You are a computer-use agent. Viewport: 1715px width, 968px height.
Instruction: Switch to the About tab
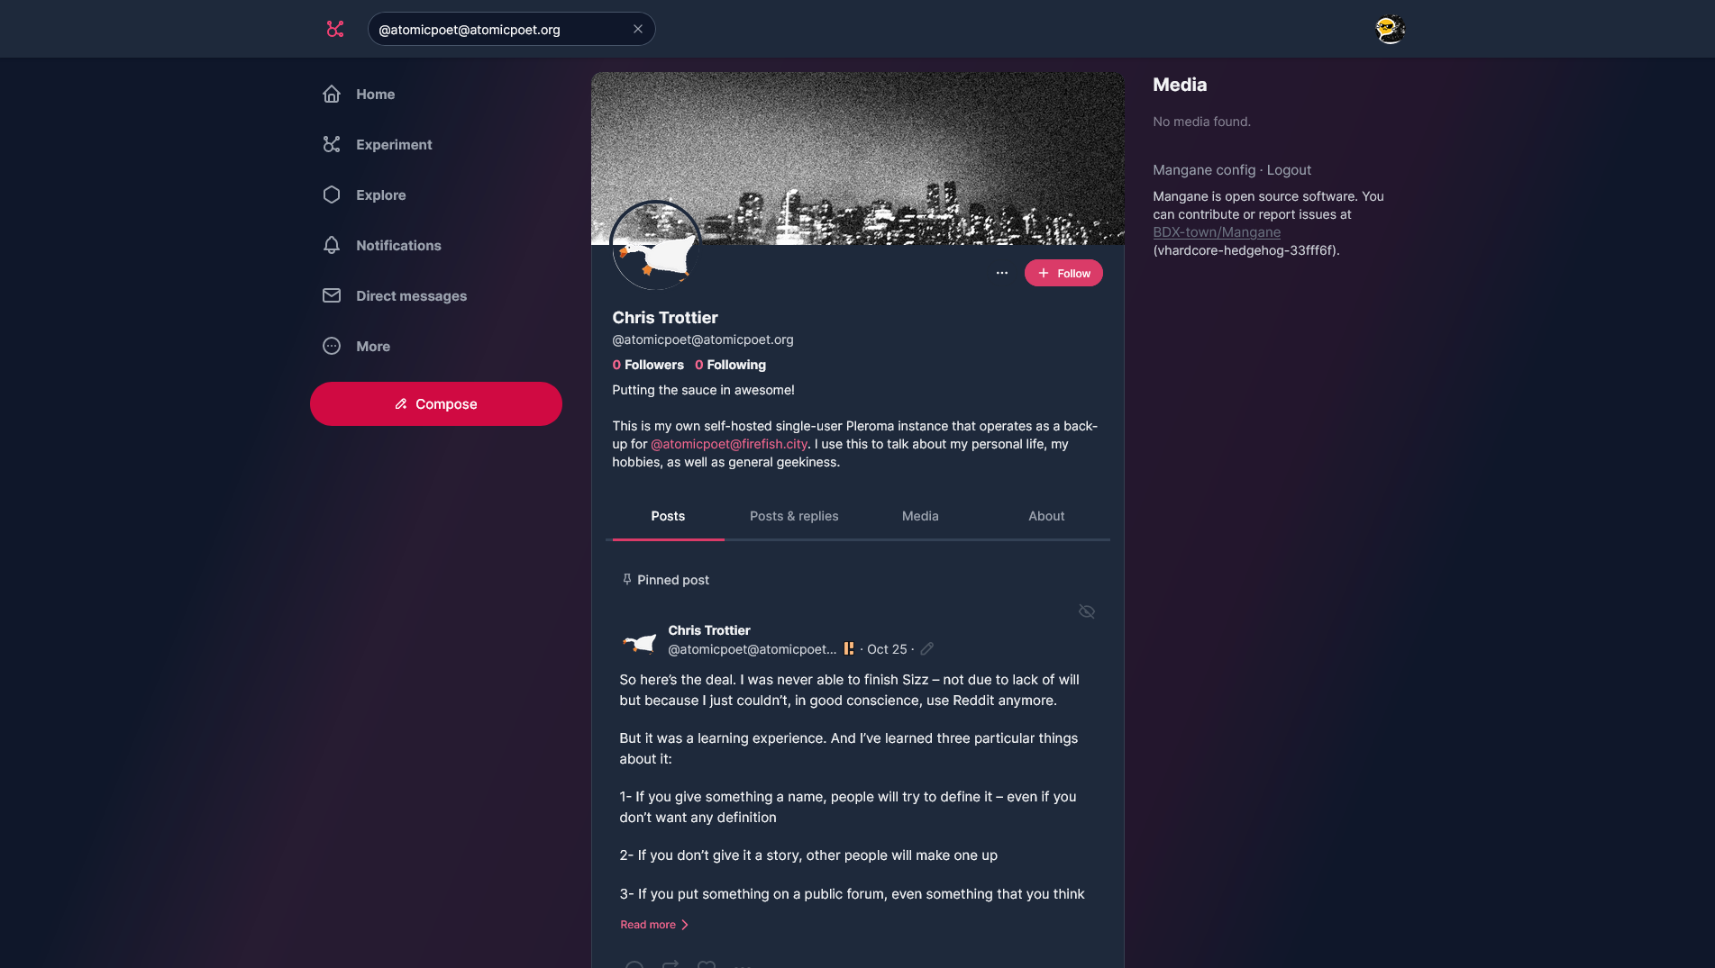click(x=1046, y=516)
